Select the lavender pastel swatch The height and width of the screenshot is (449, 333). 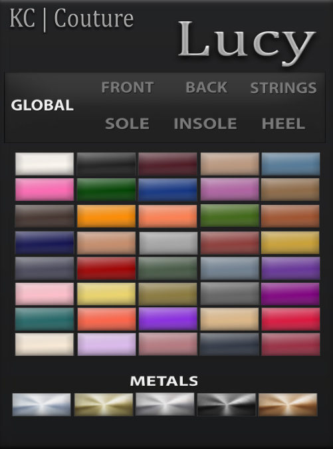click(106, 344)
